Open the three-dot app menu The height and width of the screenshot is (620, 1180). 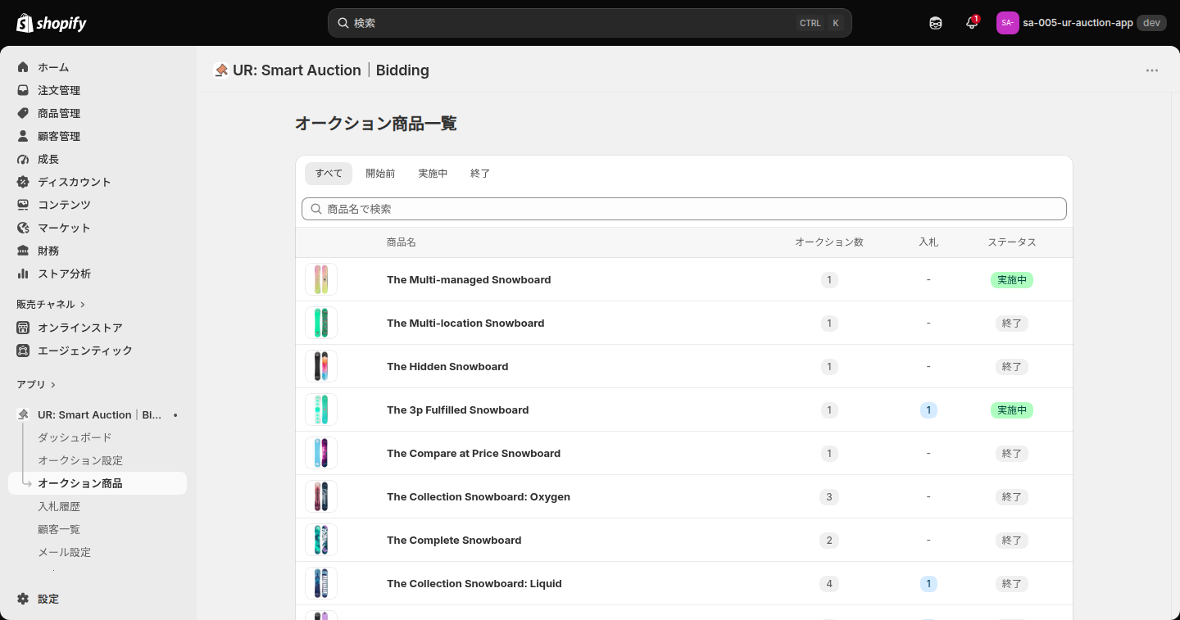[x=1152, y=70]
